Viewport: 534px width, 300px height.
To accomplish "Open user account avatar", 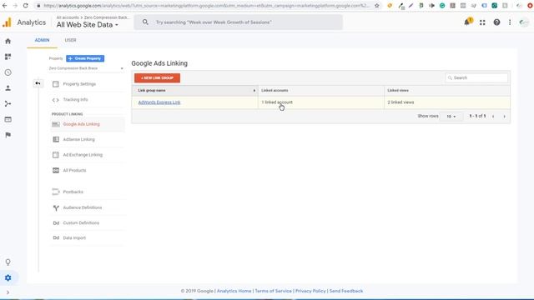I will point(523,22).
